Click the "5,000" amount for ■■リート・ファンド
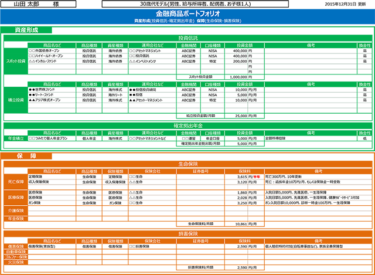 (x=242, y=95)
